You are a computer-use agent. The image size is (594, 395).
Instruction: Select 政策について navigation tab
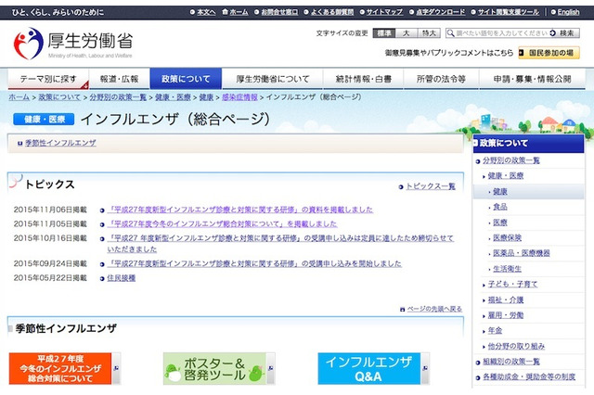click(x=186, y=79)
